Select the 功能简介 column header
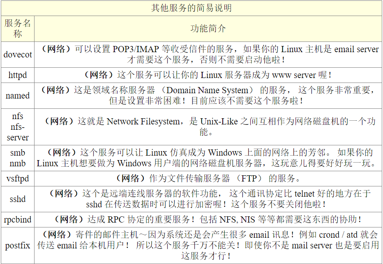 208,29
